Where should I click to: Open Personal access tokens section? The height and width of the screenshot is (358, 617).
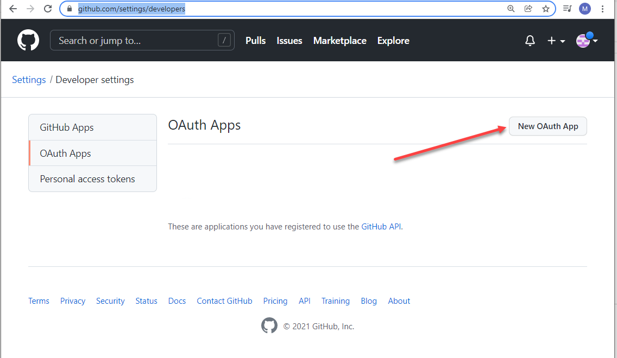[x=87, y=179]
